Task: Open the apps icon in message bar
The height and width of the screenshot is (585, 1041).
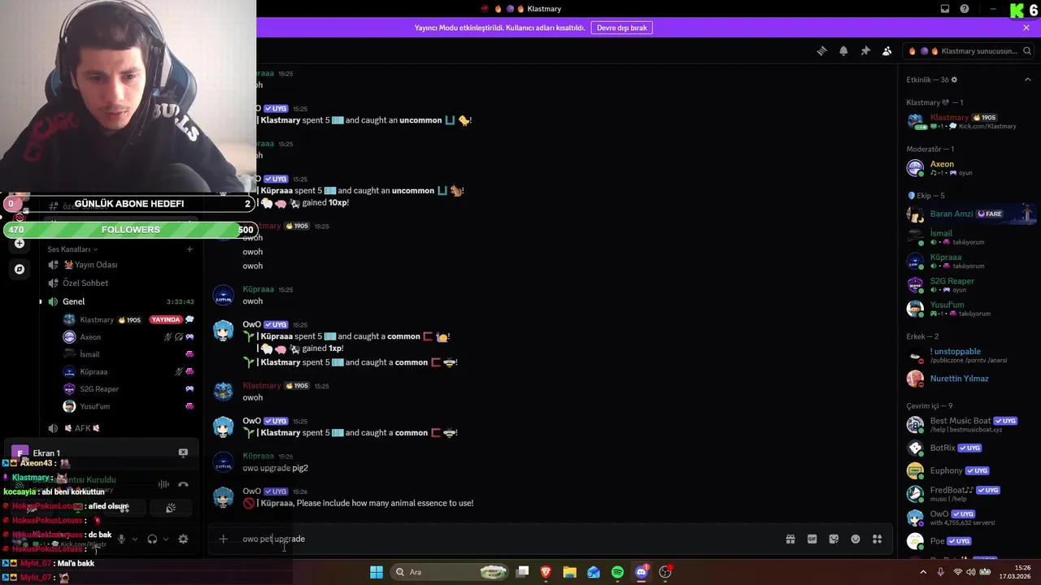Action: coord(878,539)
